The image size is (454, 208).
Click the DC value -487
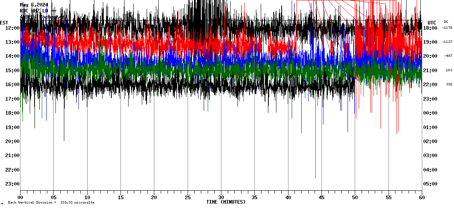pyautogui.click(x=448, y=56)
